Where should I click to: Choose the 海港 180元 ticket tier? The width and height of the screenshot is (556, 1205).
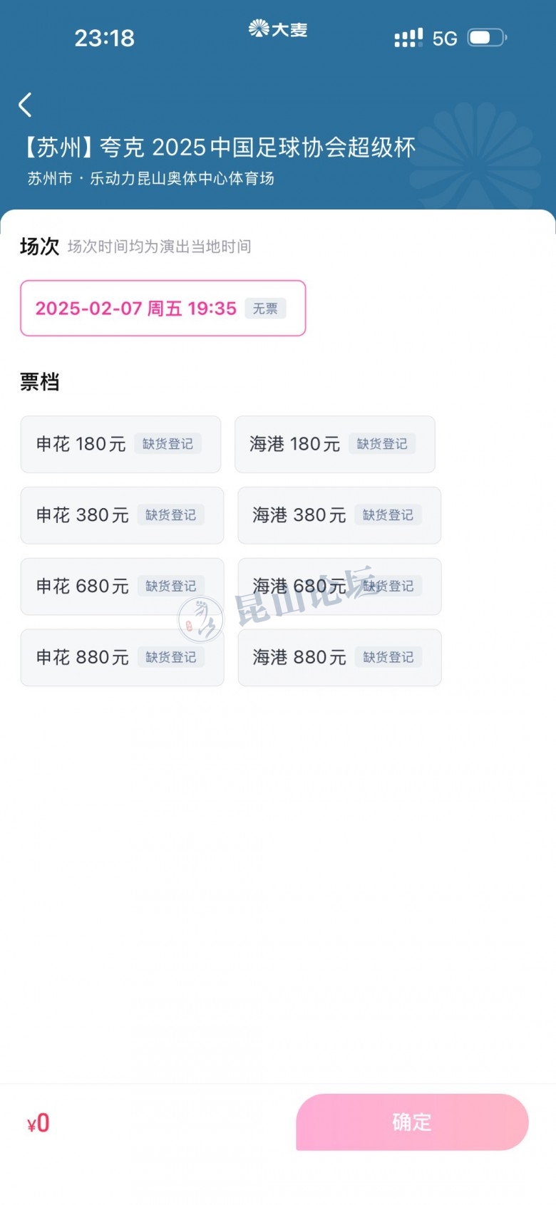(334, 444)
